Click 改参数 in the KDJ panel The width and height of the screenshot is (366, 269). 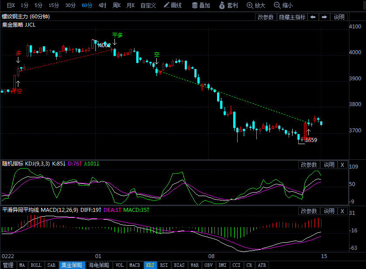[x=309, y=165]
